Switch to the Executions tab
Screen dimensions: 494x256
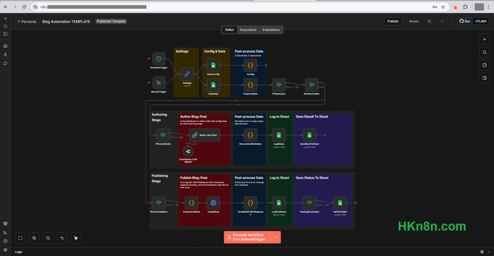(248, 30)
